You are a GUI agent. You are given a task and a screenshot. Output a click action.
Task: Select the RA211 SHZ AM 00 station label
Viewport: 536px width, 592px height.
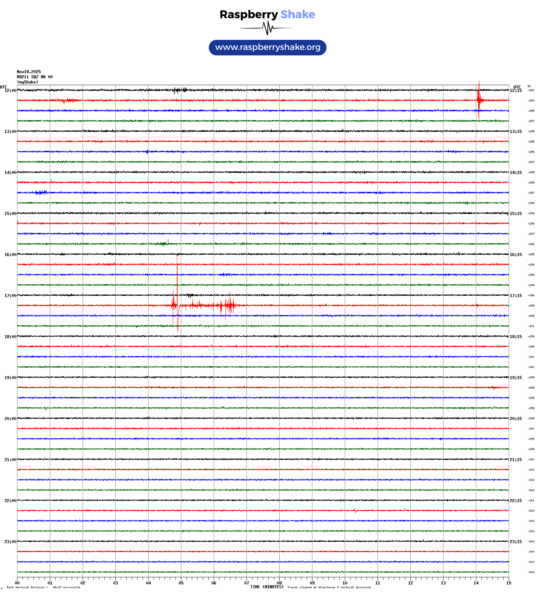click(35, 77)
